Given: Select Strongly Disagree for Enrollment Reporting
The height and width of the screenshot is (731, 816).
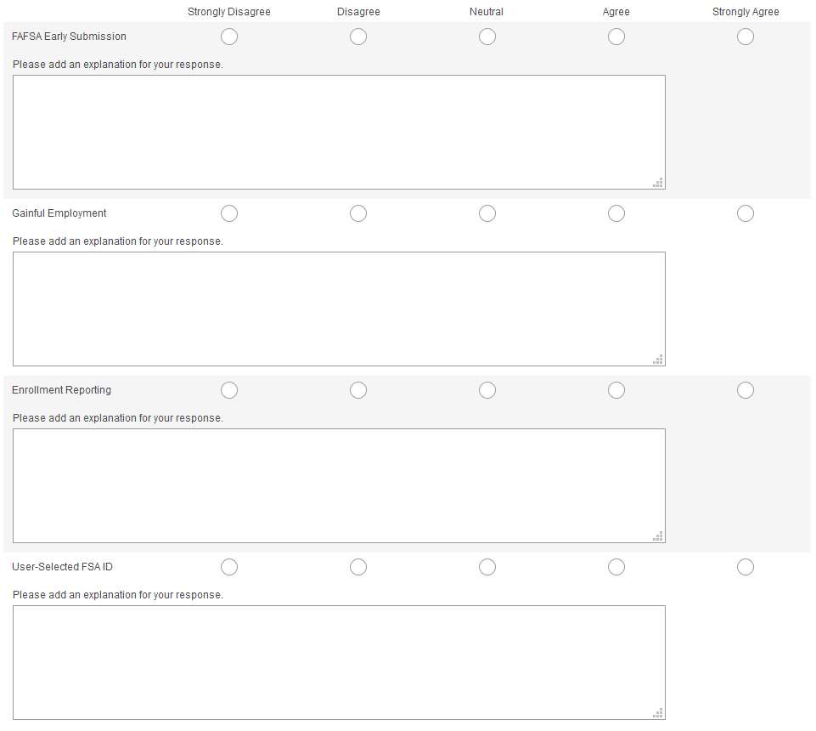Looking at the screenshot, I should [x=229, y=390].
